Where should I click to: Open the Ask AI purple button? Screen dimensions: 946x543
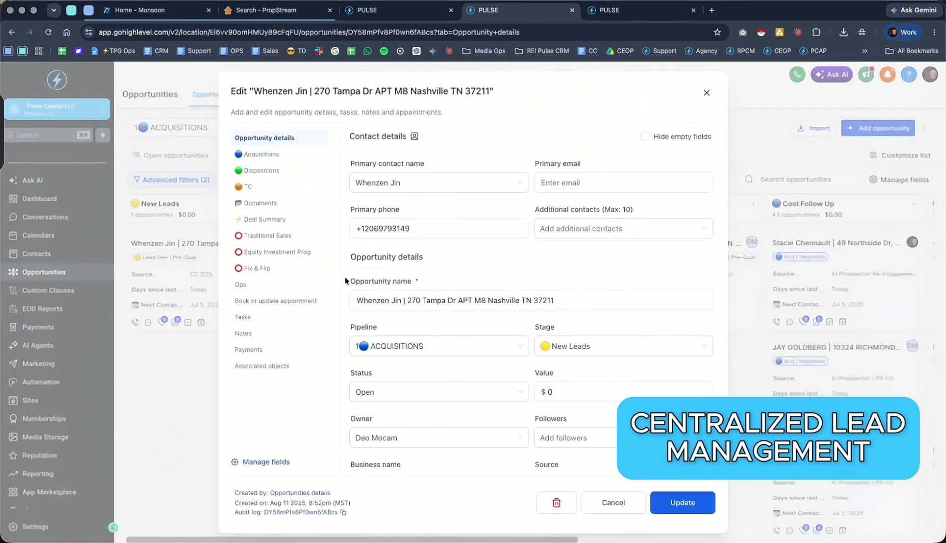coord(831,74)
